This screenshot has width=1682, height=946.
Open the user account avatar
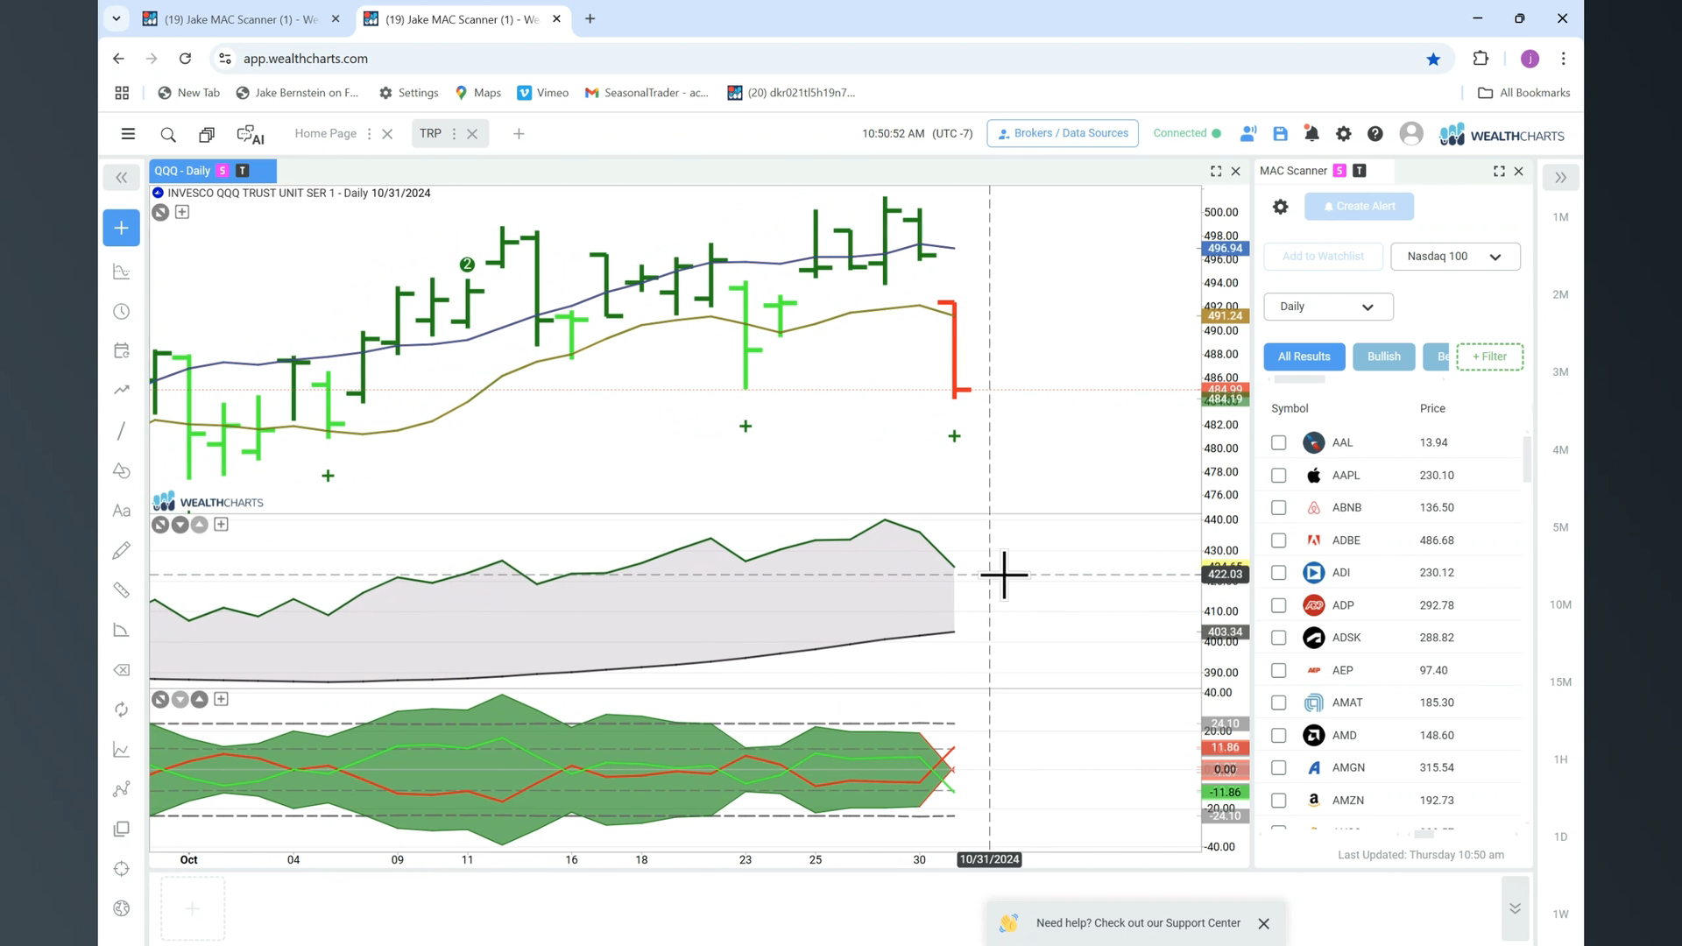tap(1411, 134)
